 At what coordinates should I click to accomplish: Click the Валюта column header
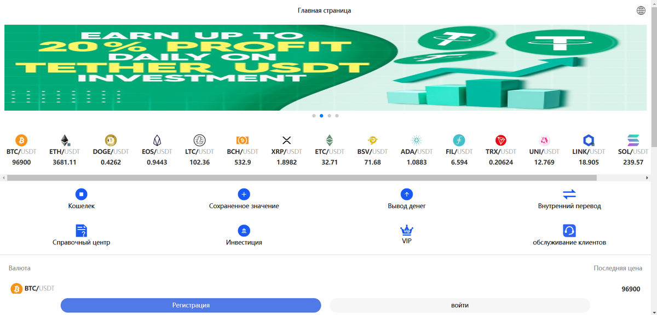(x=20, y=268)
